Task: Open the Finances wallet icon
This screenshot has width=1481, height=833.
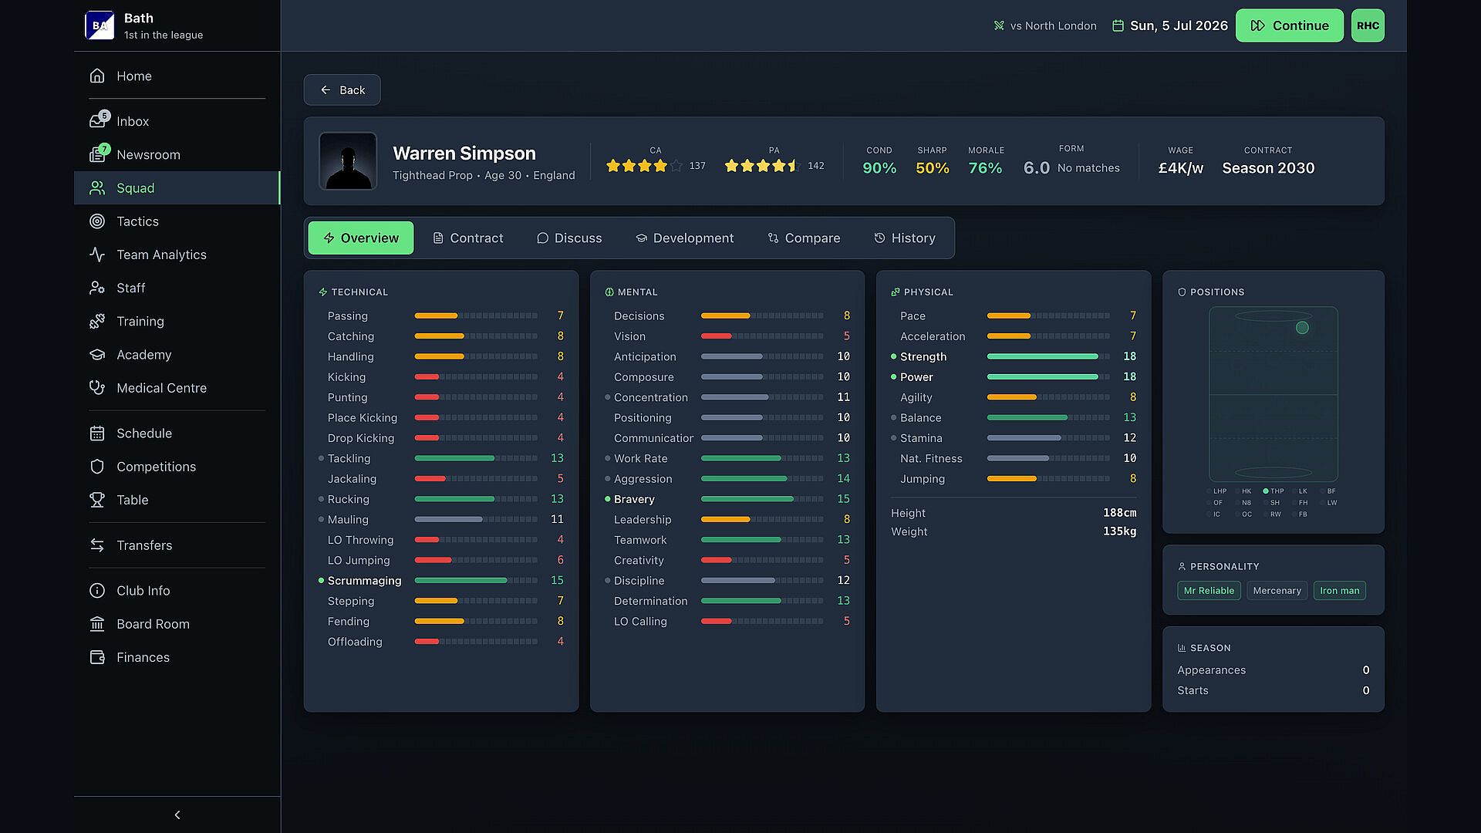Action: click(97, 657)
